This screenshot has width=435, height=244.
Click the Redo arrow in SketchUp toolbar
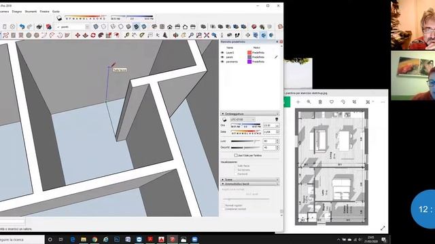pos(30,27)
